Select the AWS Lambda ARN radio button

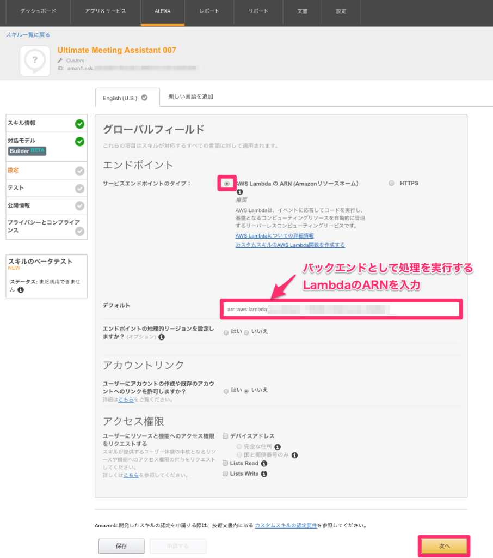pyautogui.click(x=227, y=184)
